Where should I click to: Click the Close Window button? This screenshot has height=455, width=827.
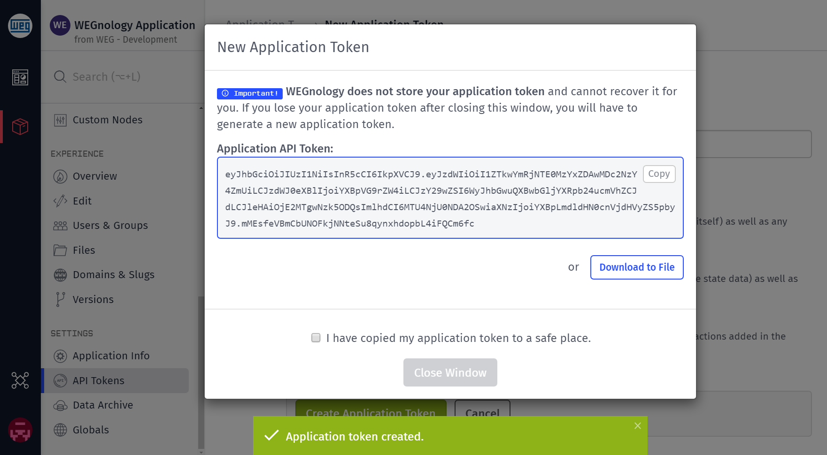pyautogui.click(x=450, y=372)
